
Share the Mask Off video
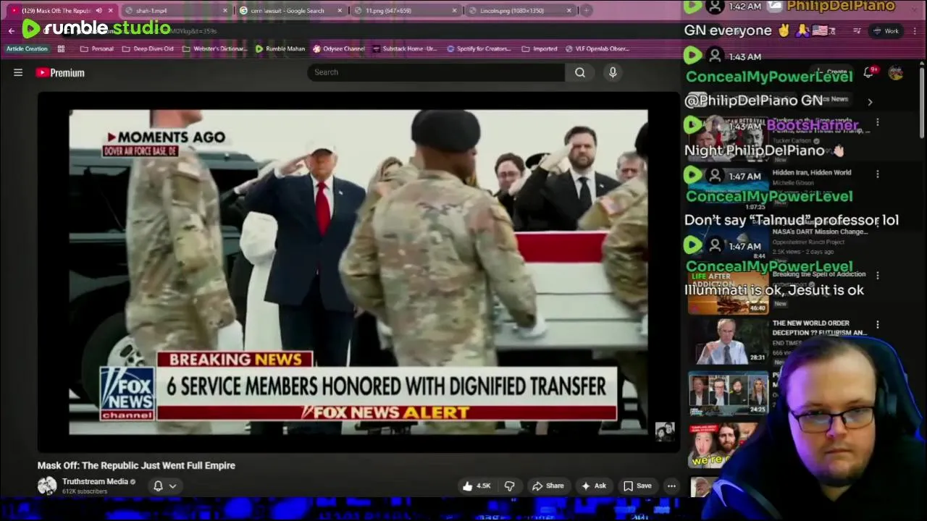(x=548, y=486)
